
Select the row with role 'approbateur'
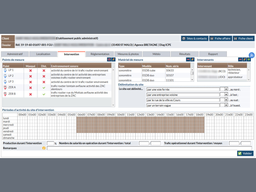tap(222, 77)
